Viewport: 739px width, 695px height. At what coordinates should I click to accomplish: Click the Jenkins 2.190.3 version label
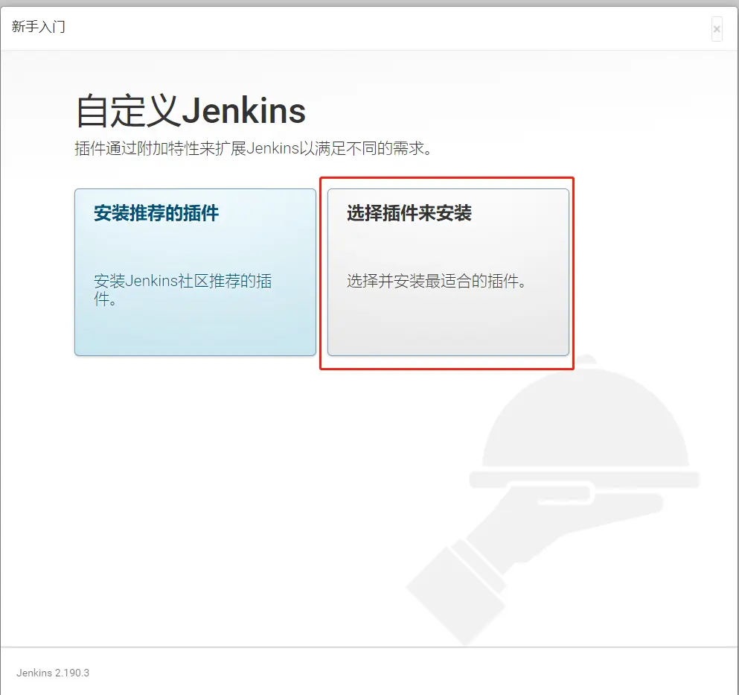point(53,672)
